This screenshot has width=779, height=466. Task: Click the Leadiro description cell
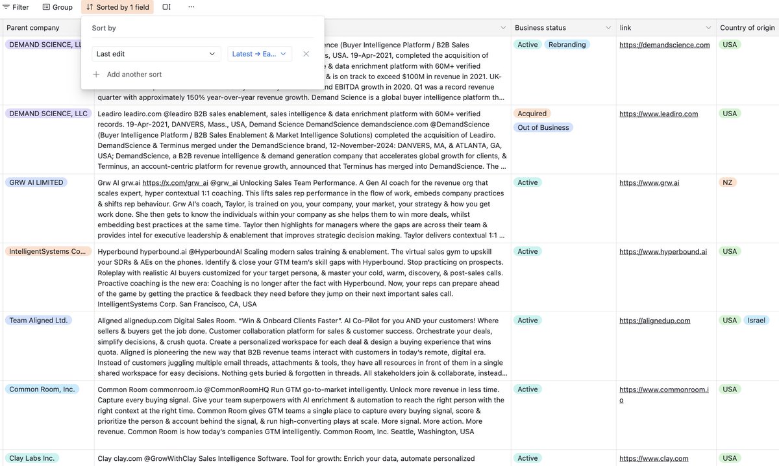[303, 140]
